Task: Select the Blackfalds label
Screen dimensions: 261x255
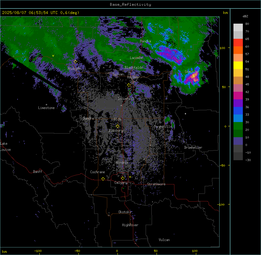Action: click(134, 68)
